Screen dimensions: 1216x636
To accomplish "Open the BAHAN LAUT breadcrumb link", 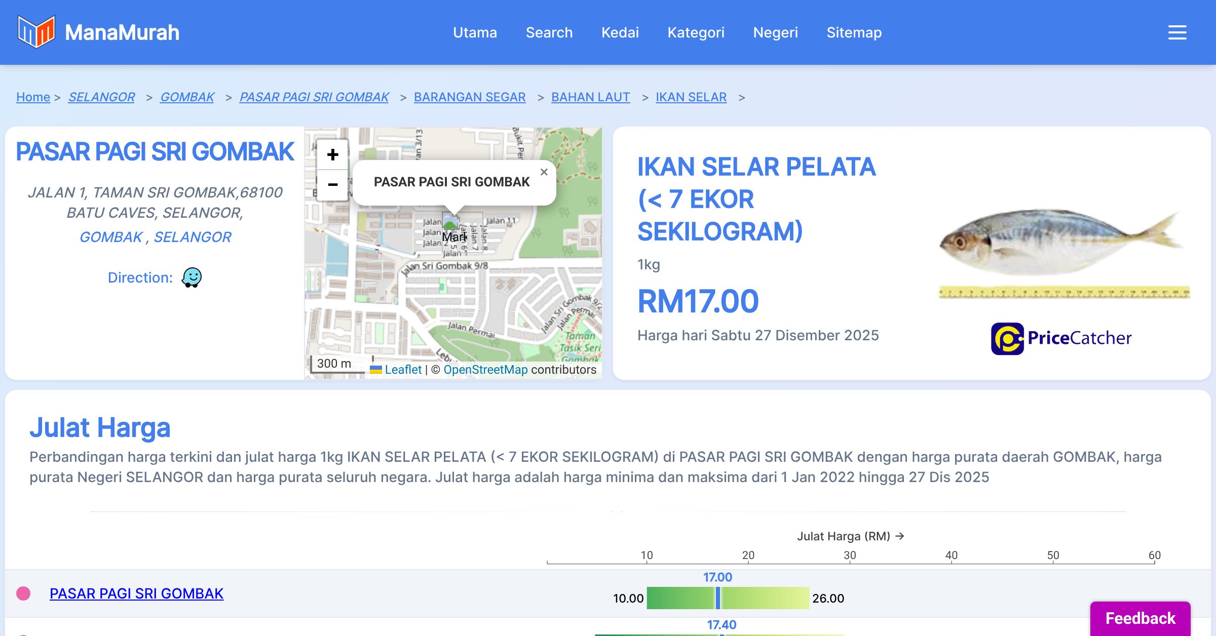I will 590,97.
